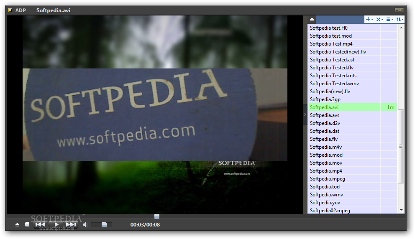415x239 pixels.
Task: Open the add files plus menu
Action: coord(369,19)
